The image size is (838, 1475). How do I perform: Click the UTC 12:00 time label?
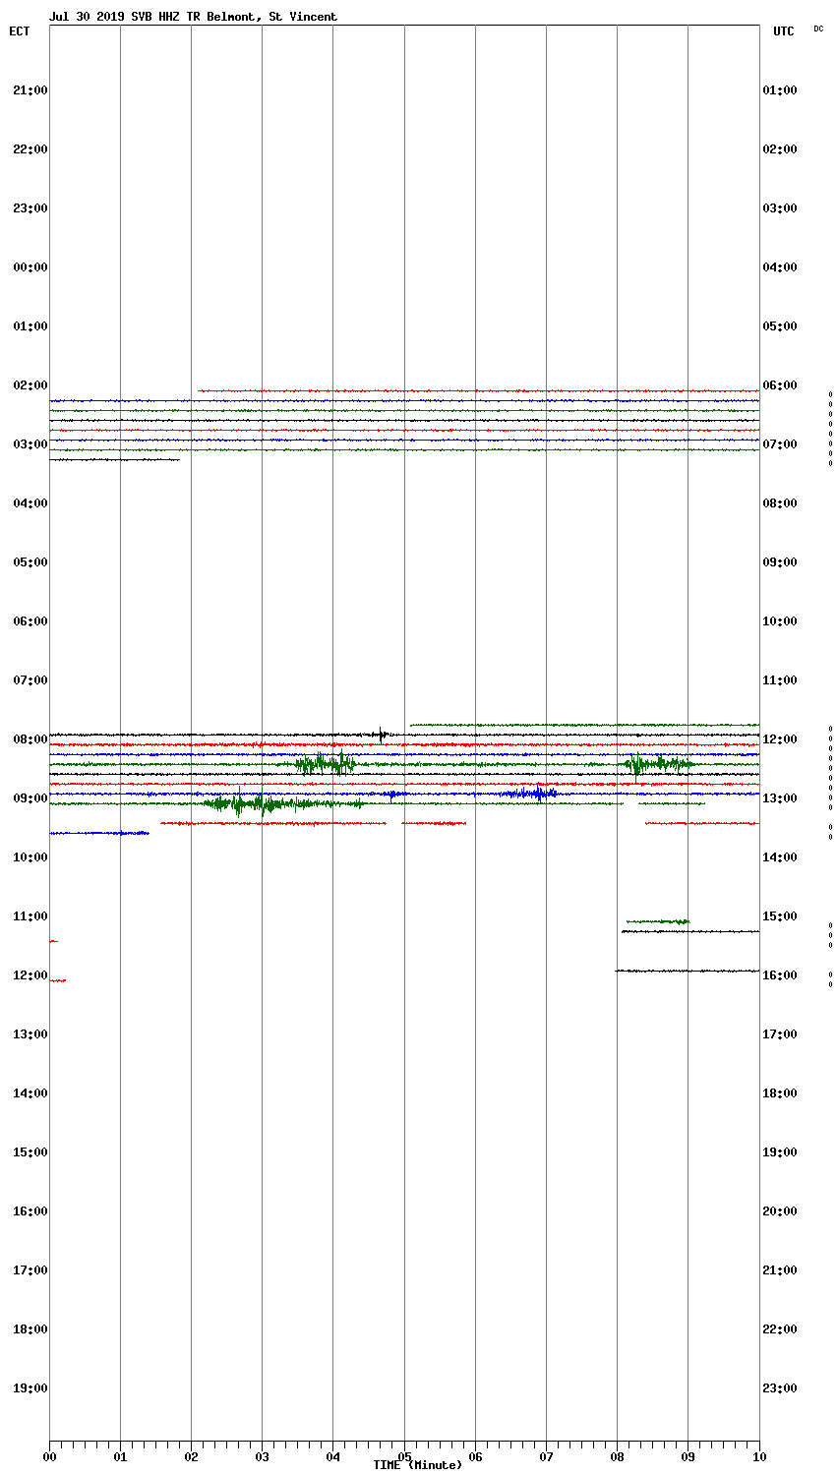click(780, 739)
